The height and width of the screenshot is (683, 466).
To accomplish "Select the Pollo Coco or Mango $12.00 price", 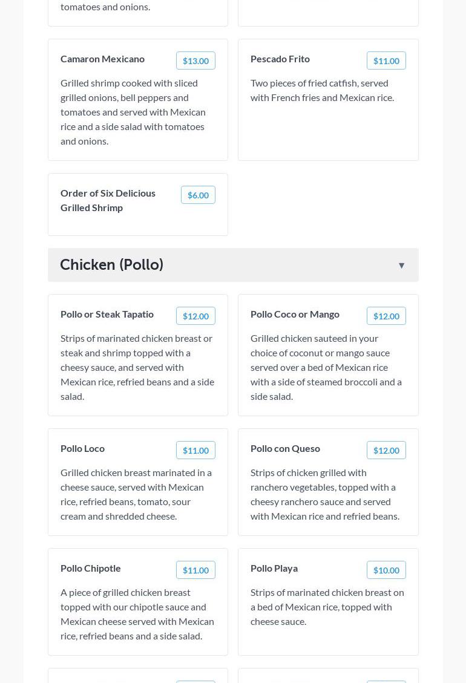I will [x=386, y=316].
